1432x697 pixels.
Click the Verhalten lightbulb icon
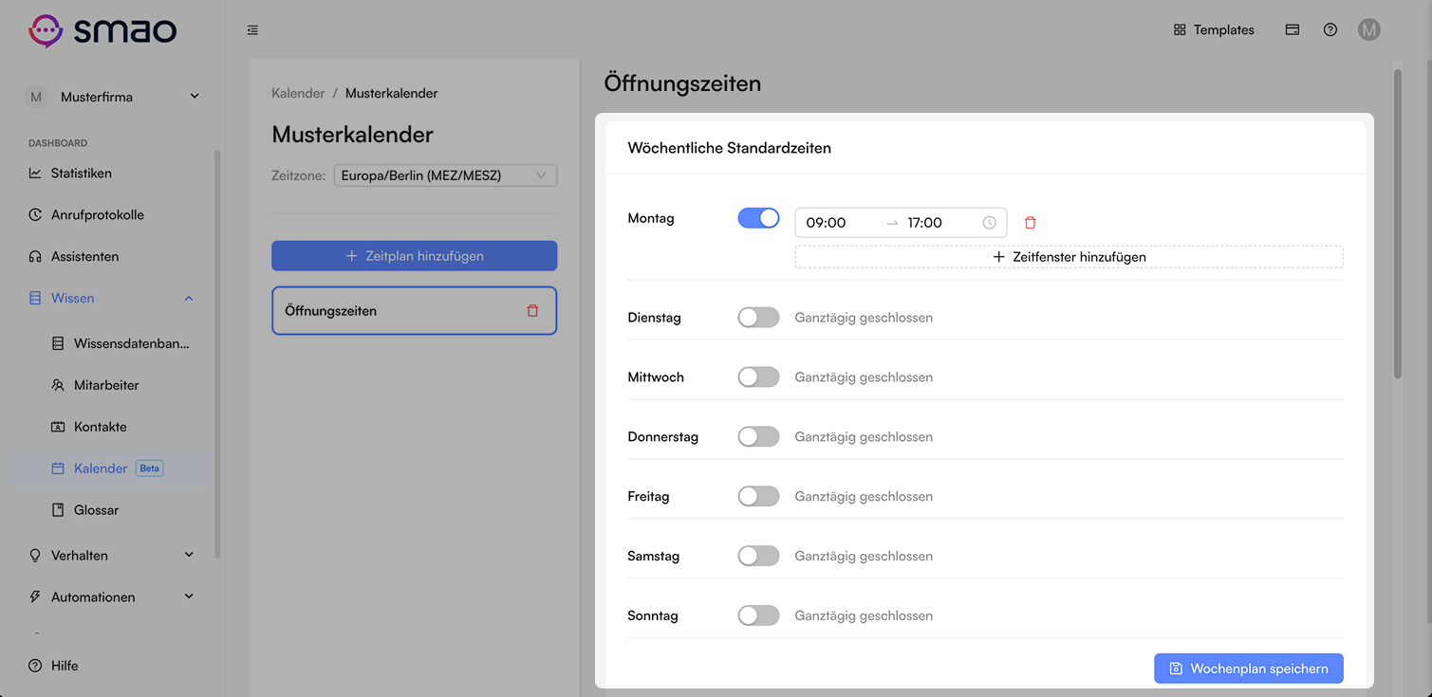(35, 556)
